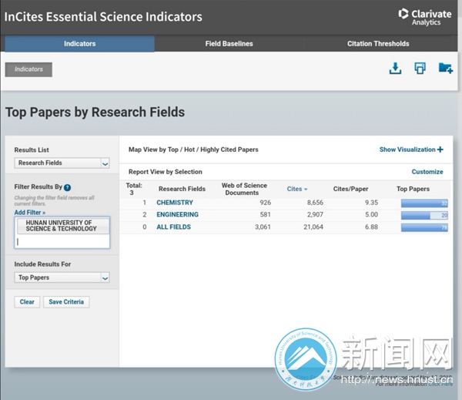Click the download results icon
The image size is (462, 400).
(x=395, y=69)
